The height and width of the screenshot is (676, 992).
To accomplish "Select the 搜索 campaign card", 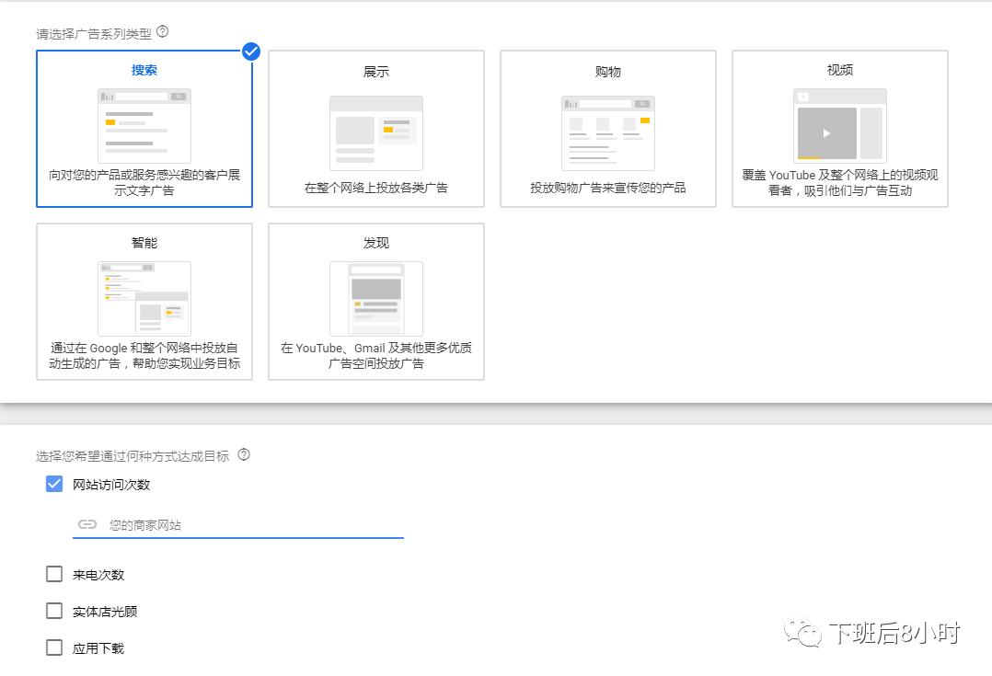I will pyautogui.click(x=144, y=129).
